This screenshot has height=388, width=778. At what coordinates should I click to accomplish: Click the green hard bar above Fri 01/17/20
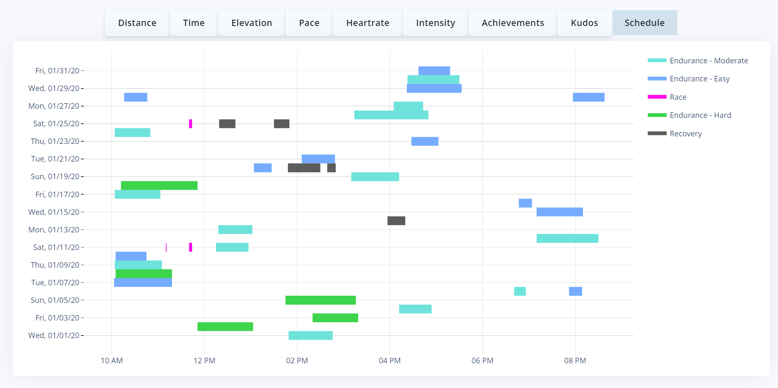tap(159, 185)
